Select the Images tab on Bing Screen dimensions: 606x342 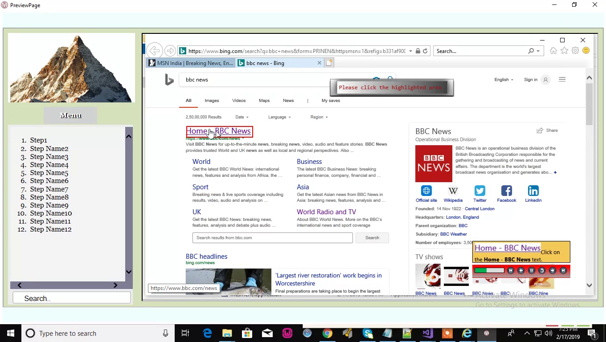[x=212, y=101]
